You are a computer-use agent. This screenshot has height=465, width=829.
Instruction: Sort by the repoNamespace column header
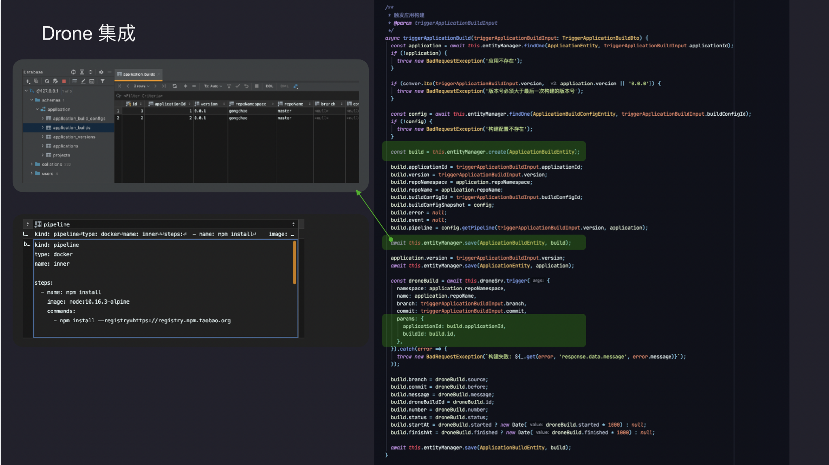251,104
